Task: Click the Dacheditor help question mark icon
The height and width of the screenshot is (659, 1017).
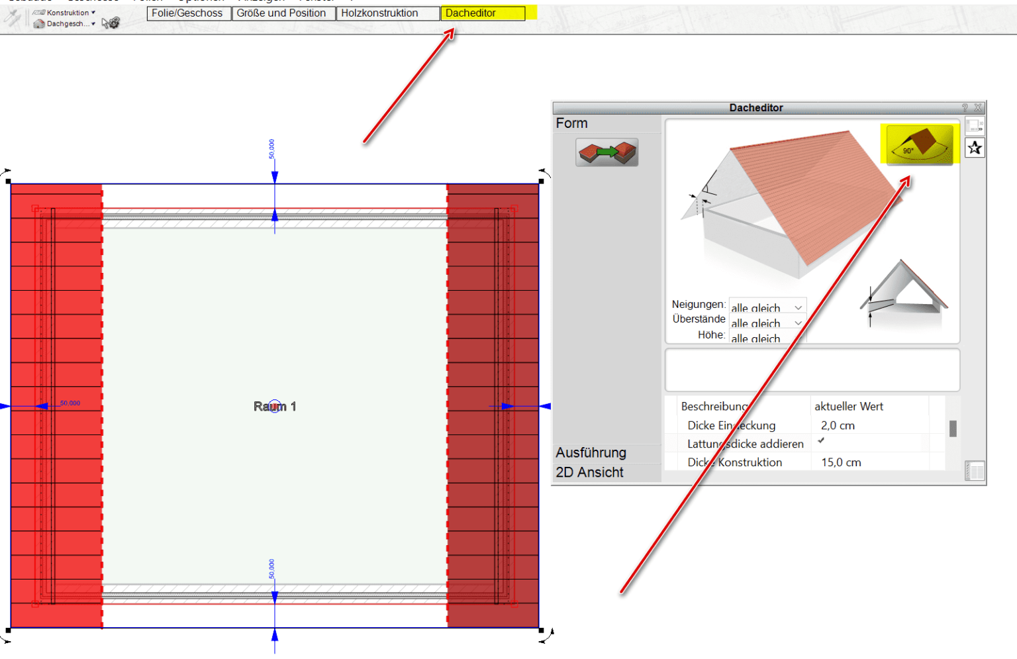Action: (x=965, y=107)
